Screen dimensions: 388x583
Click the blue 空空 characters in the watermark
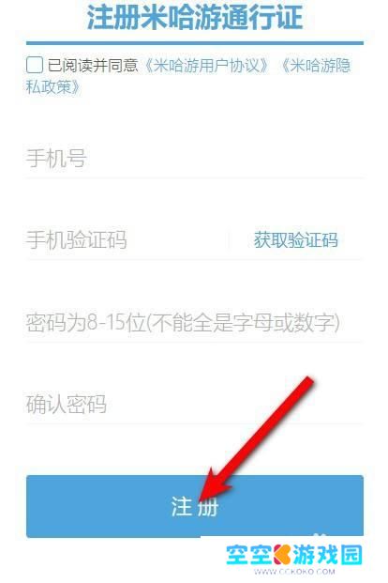[249, 555]
